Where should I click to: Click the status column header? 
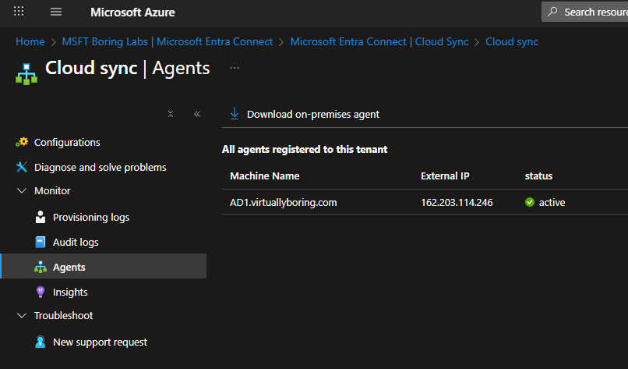tap(538, 176)
